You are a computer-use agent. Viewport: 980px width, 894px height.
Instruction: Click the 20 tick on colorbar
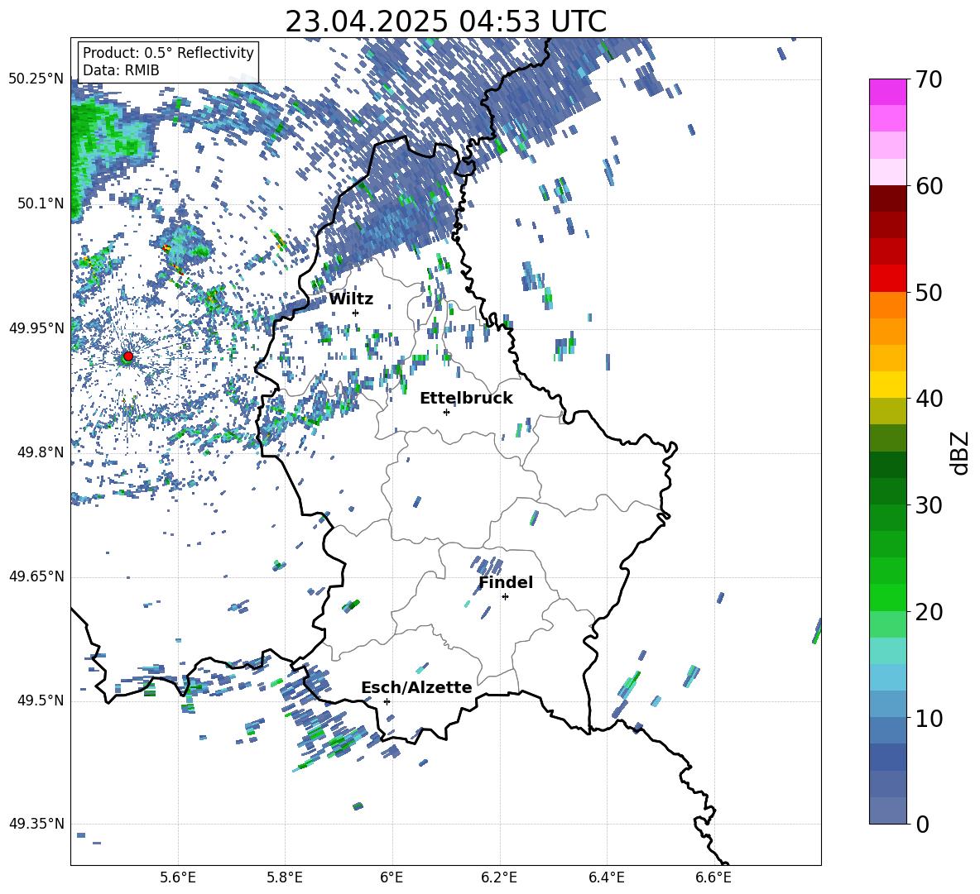pos(928,612)
